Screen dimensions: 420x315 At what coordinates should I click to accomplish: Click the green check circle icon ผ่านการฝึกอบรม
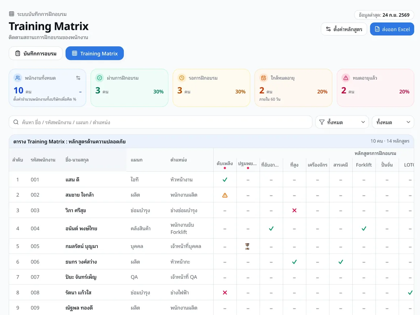pos(100,78)
